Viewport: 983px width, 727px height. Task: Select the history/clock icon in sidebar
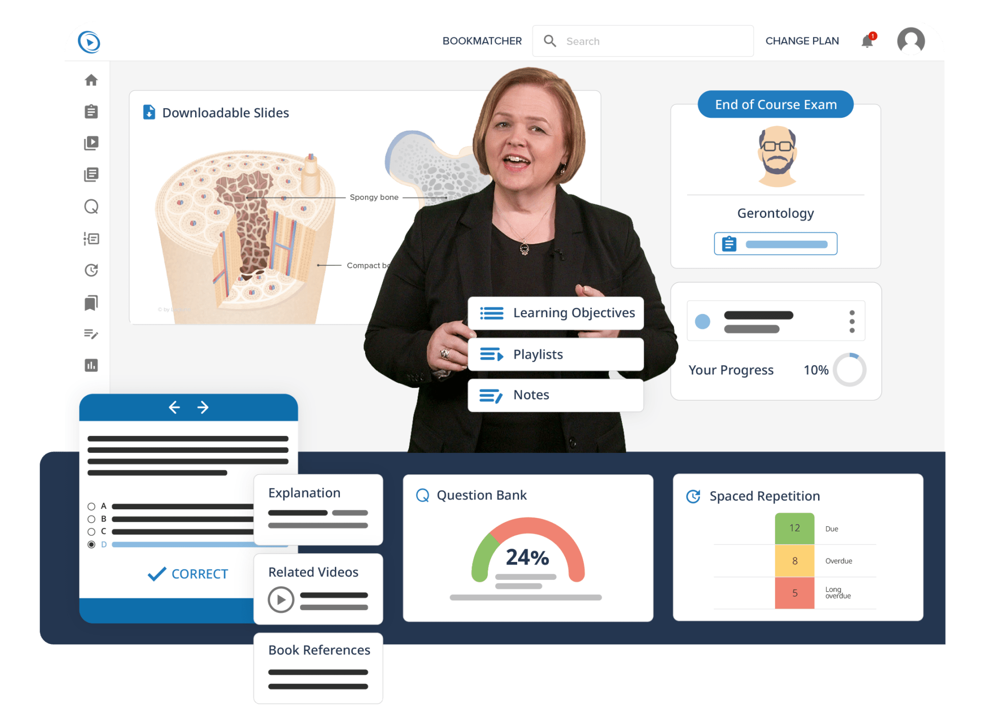(x=92, y=271)
